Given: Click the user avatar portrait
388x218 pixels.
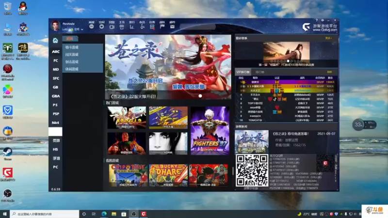Looking at the screenshot, I should (x=55, y=26).
